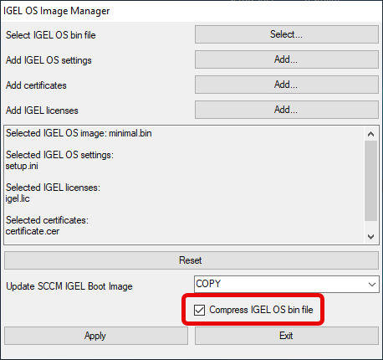383x360 pixels.
Task: Click the Compress IGEL OS bin file label
Action: 261,310
